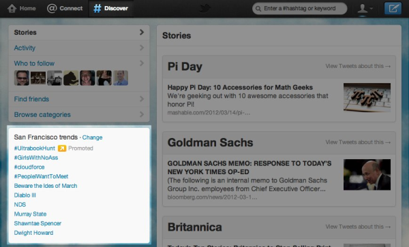Change the San Francisco trends location

(92, 137)
